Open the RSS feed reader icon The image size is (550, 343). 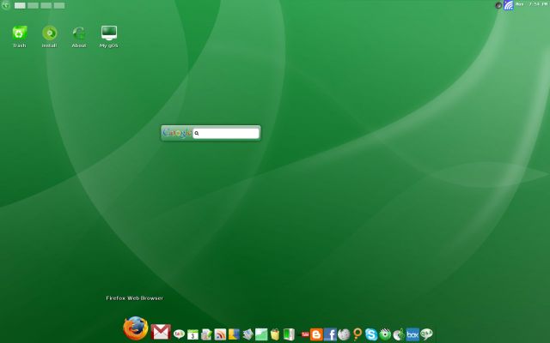(220, 334)
